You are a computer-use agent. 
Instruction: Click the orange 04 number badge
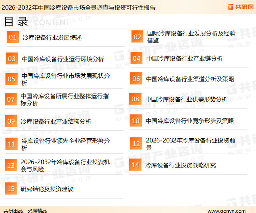pos(137,58)
